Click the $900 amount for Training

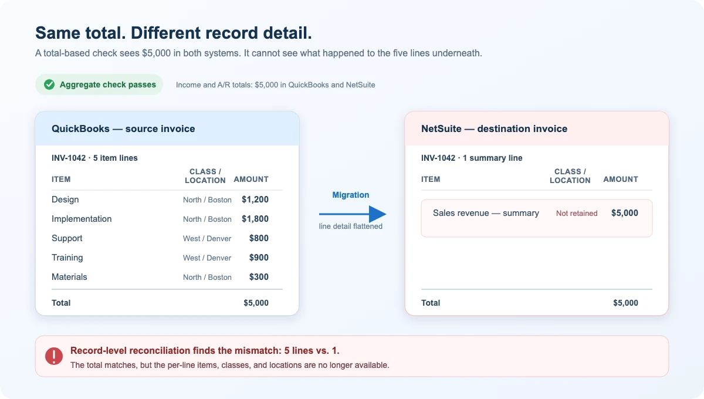coord(259,258)
